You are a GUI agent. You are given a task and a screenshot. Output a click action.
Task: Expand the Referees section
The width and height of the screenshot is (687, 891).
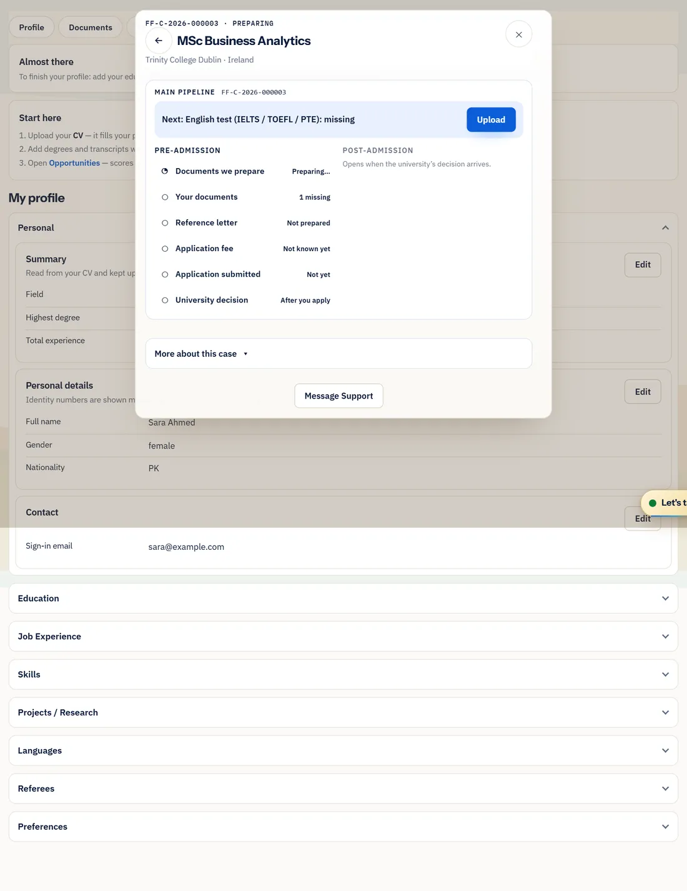tap(343, 789)
